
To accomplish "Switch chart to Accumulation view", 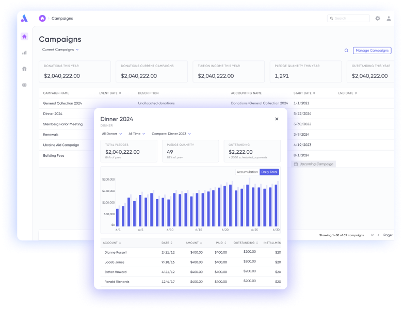I will coord(247,172).
